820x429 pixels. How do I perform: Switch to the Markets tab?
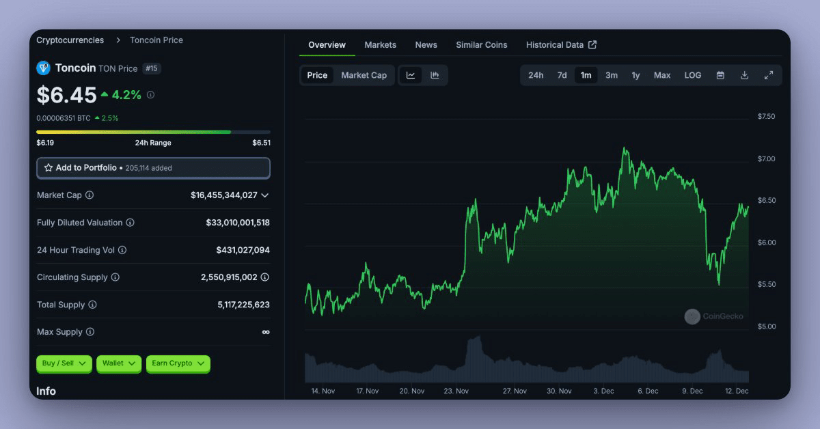(381, 44)
